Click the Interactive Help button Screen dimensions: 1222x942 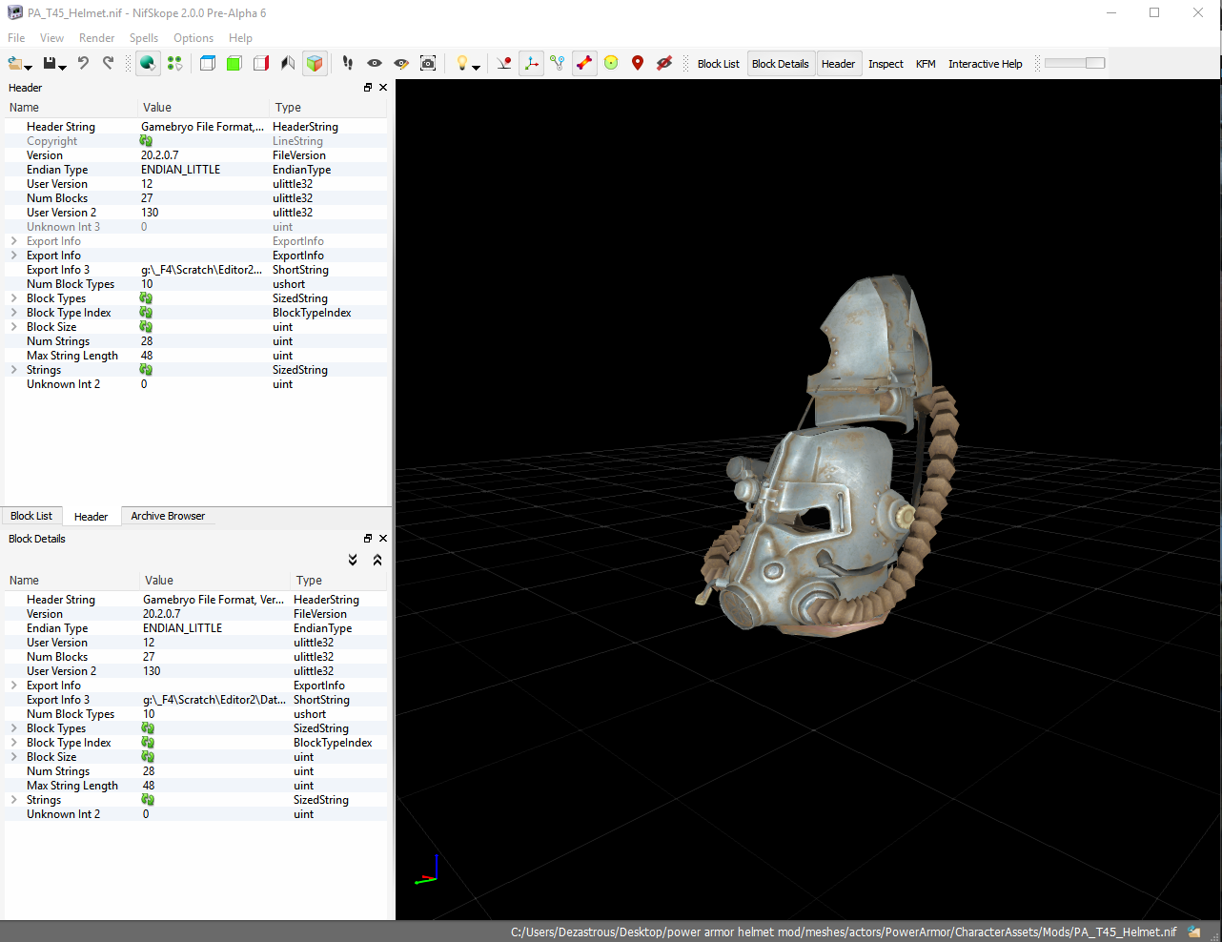(985, 64)
